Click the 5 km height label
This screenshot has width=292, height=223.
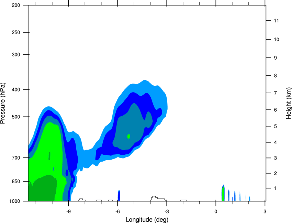(276, 126)
